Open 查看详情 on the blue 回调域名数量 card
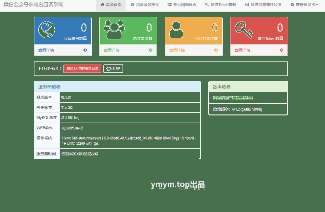Viewport: 325px width, 212px height. [x=46, y=50]
